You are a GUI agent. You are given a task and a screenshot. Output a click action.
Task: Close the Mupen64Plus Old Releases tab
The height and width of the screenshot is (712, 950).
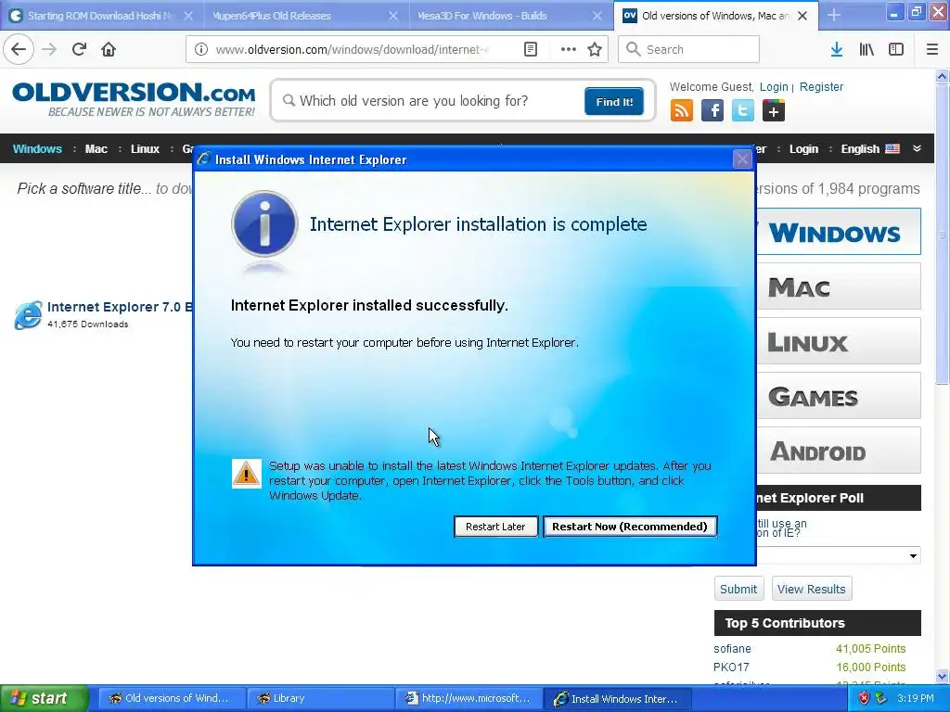(393, 16)
